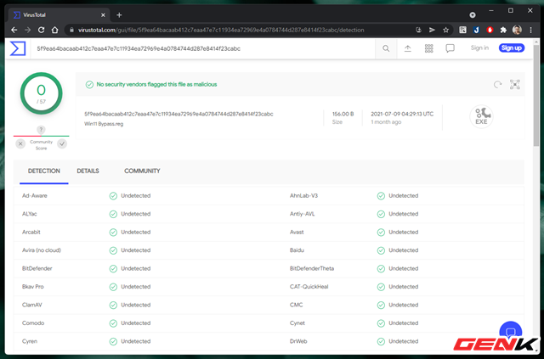Click the 0 / 57 detection score circle
The height and width of the screenshot is (359, 544).
[42, 93]
